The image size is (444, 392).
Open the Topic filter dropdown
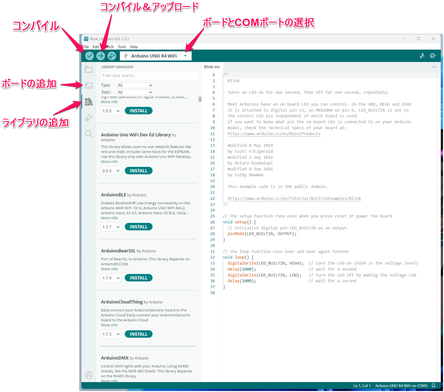click(135, 92)
